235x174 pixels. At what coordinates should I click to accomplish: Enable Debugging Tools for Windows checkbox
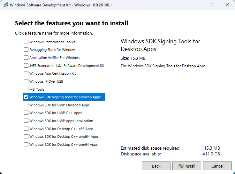coord(26,49)
